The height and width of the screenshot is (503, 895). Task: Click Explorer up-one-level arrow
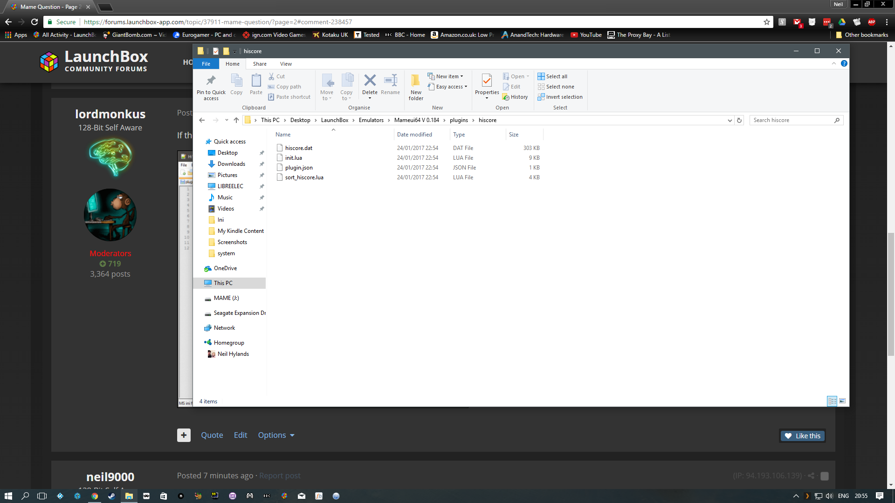coord(236,120)
